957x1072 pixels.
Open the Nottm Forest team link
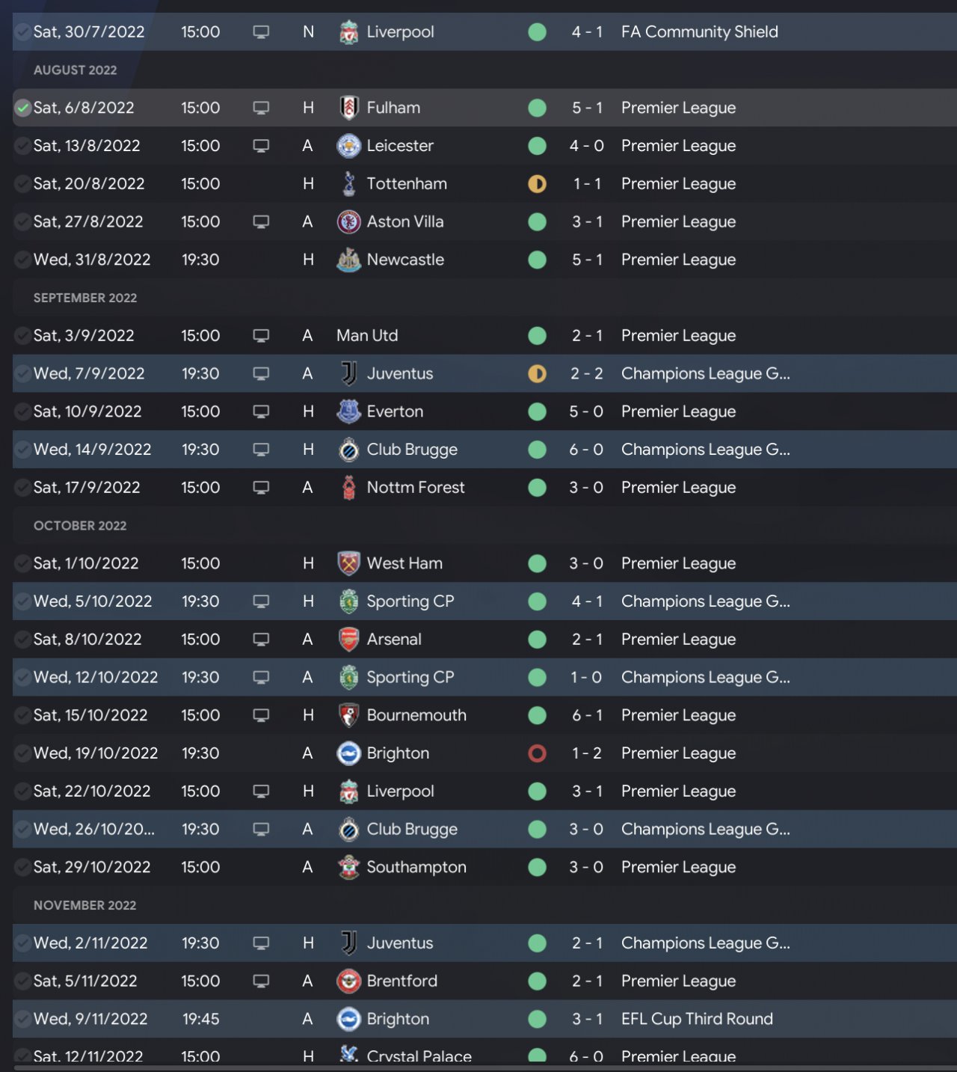[415, 488]
